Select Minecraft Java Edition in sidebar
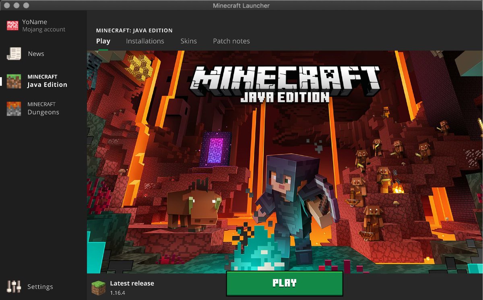This screenshot has width=483, height=300. tap(47, 81)
